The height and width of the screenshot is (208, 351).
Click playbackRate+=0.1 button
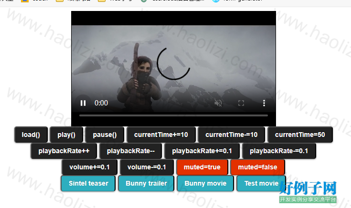(x=202, y=151)
